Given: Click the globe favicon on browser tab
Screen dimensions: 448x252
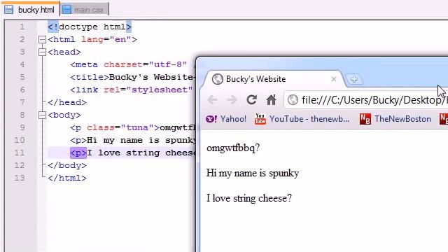Looking at the screenshot, I should (x=217, y=79).
